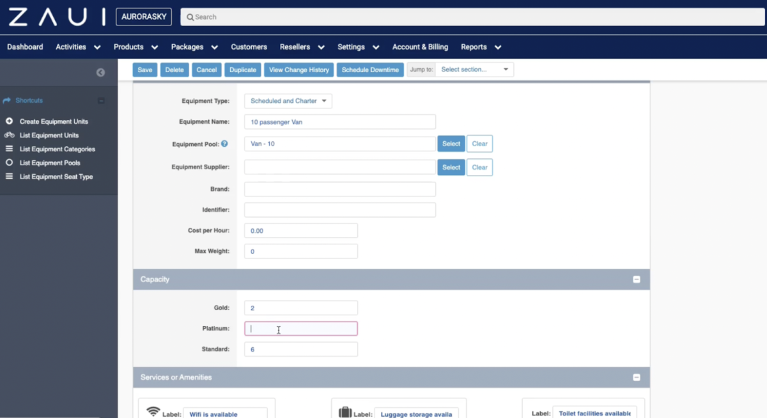Collapse Services or Amenities section
Image resolution: width=767 pixels, height=418 pixels.
pyautogui.click(x=637, y=377)
